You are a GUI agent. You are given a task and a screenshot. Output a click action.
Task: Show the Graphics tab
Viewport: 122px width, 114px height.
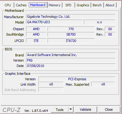[x=83, y=5]
